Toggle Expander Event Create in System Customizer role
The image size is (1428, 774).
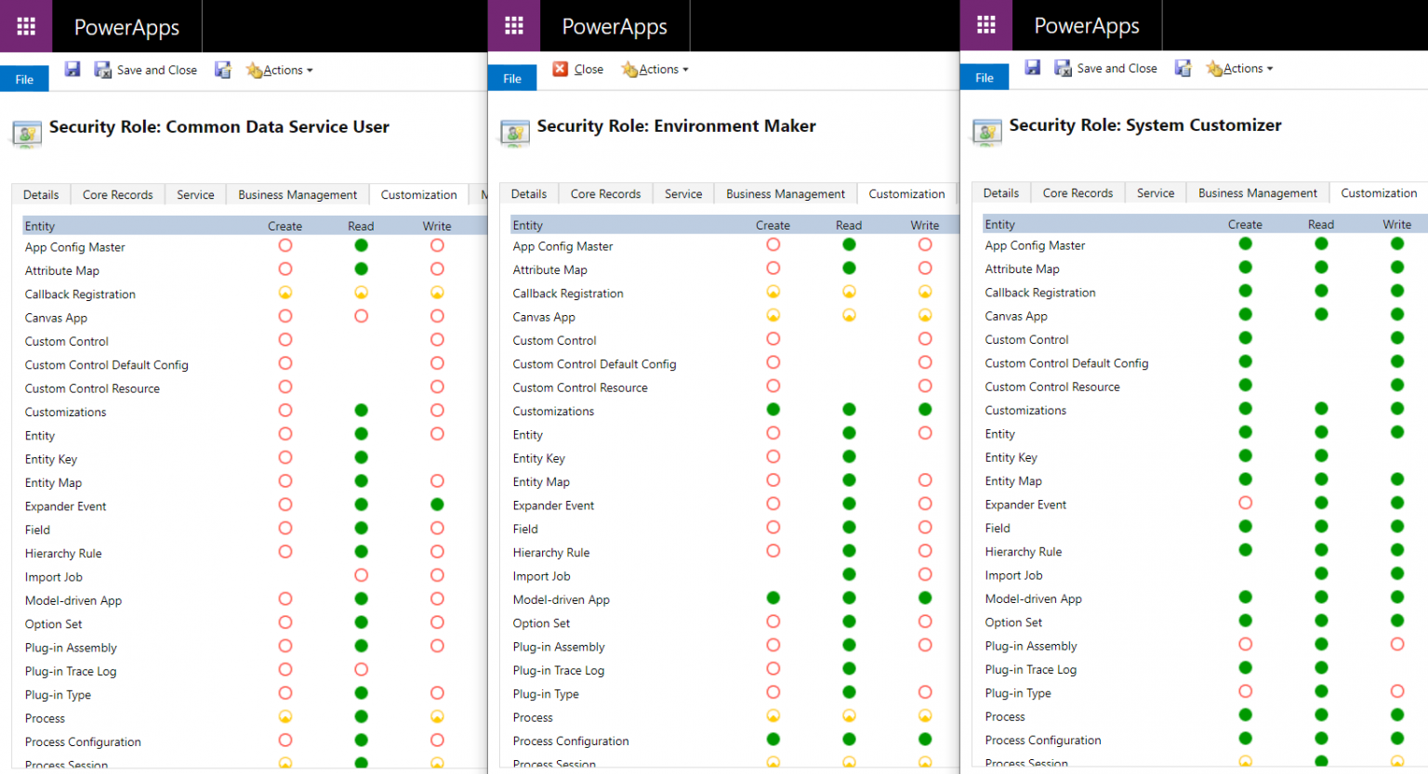tap(1246, 503)
